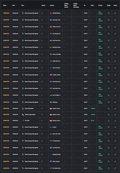Click the Maldives flag icon
Screen dimensions: 120x173
(x=51, y=13)
